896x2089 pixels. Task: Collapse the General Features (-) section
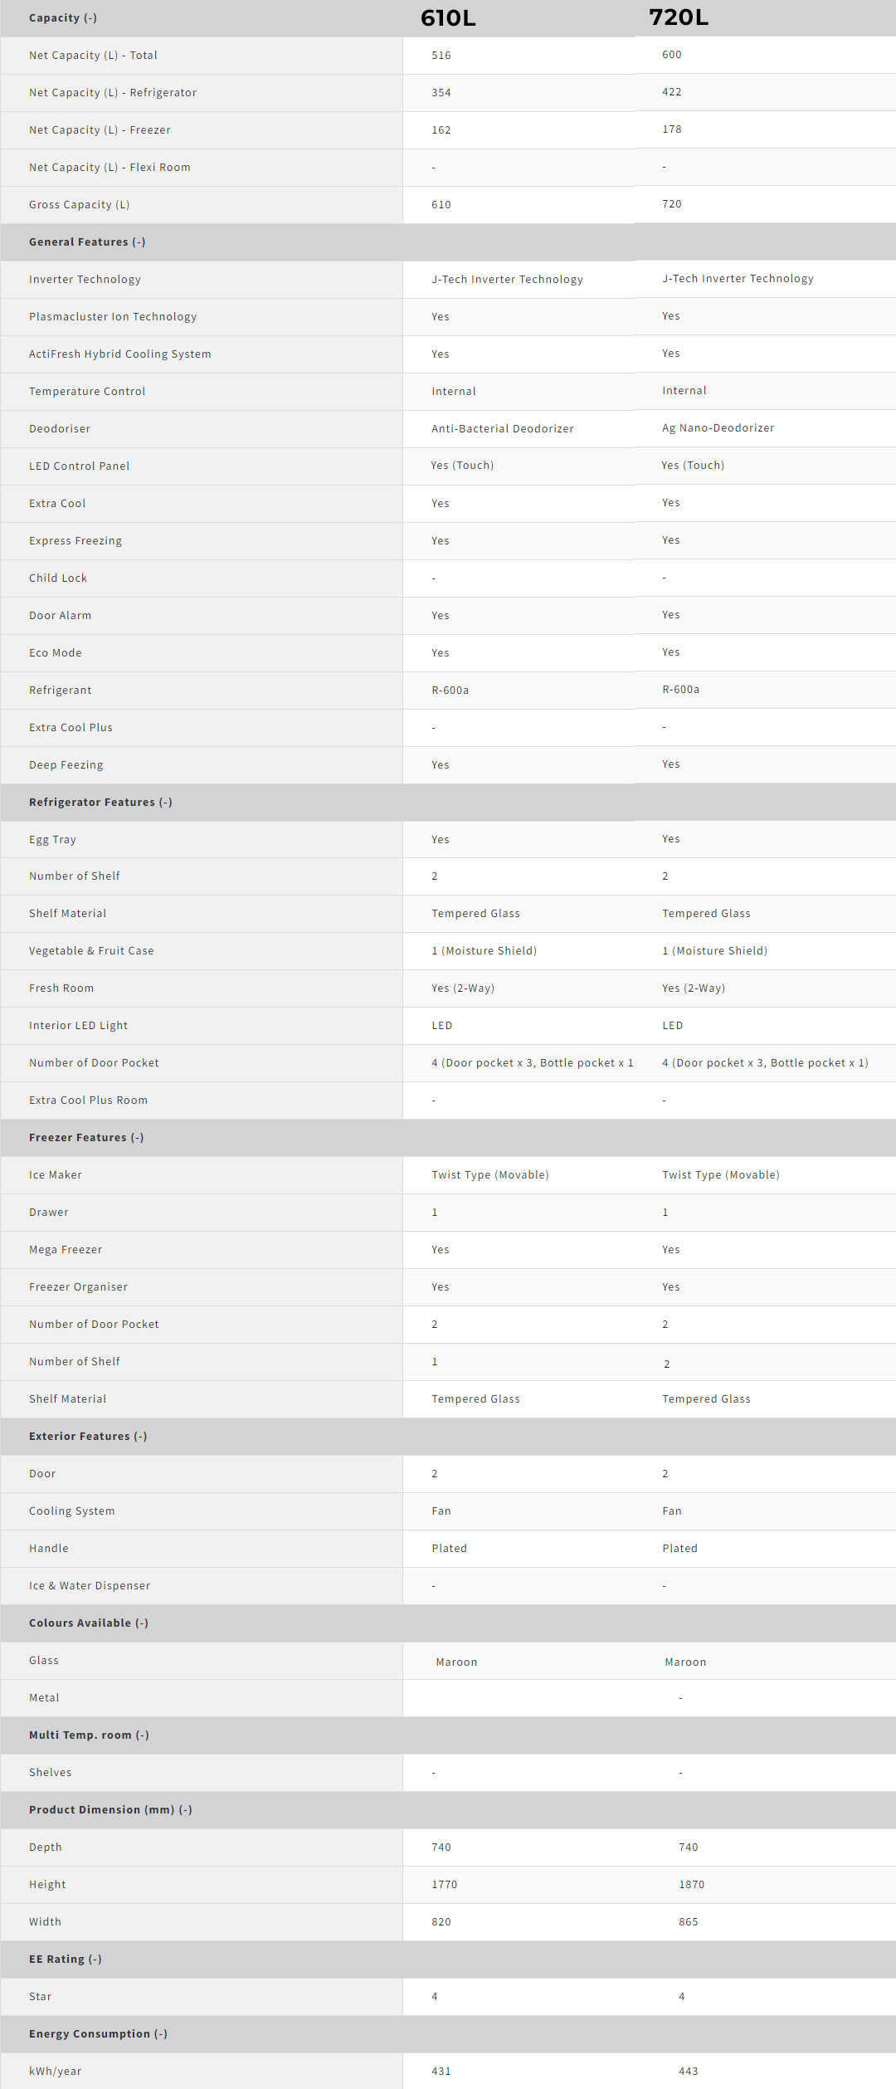click(87, 242)
